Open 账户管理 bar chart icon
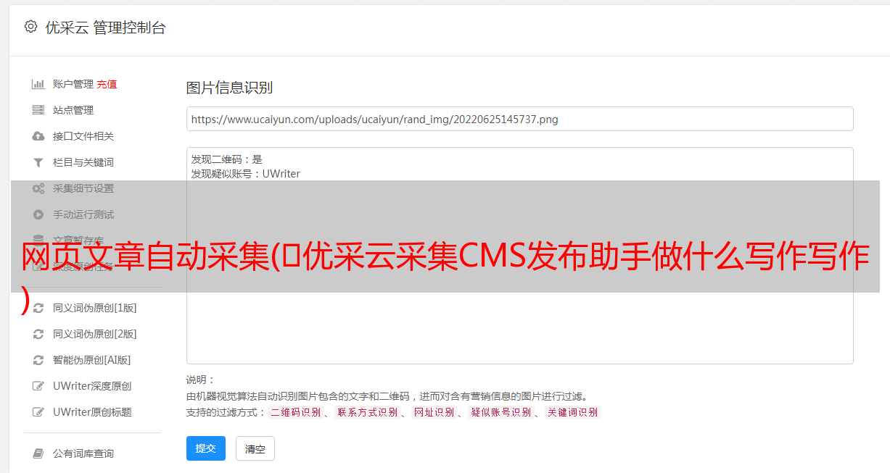 pos(38,84)
